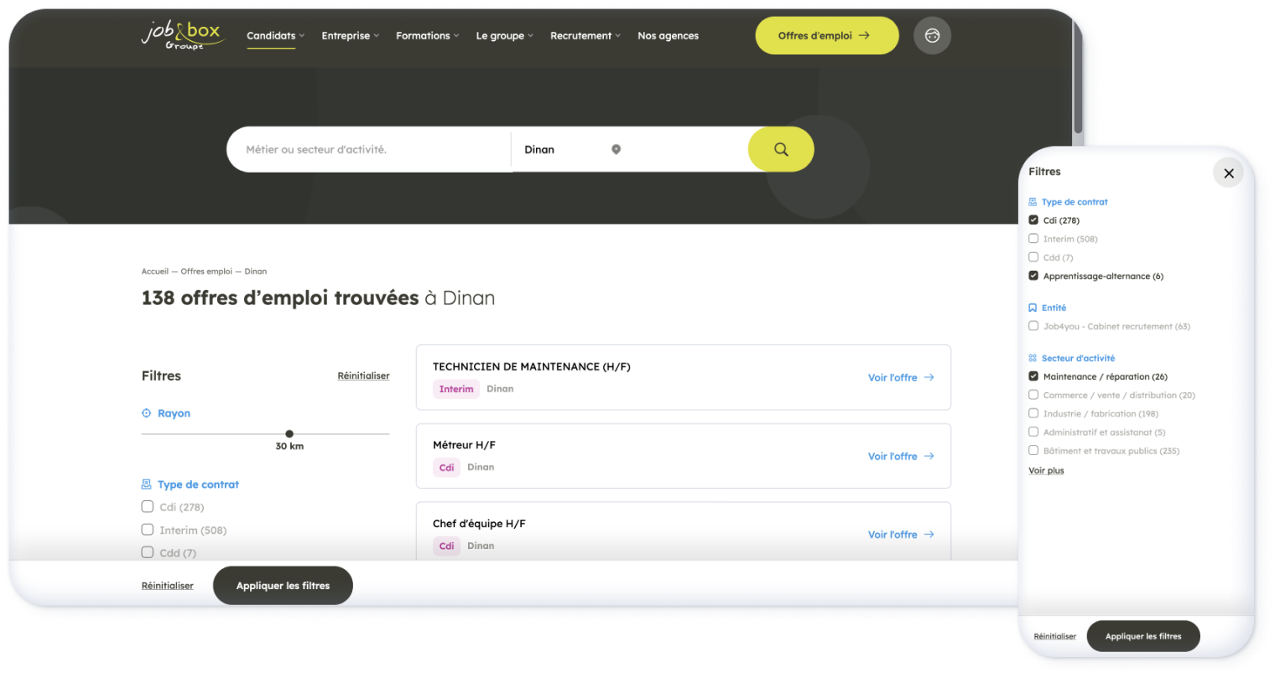The width and height of the screenshot is (1275, 678).
Task: Open Voir l'offre for Métreur H/F
Action: [900, 456]
